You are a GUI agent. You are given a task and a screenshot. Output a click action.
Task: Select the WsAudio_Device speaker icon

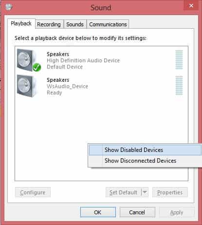point(27,86)
